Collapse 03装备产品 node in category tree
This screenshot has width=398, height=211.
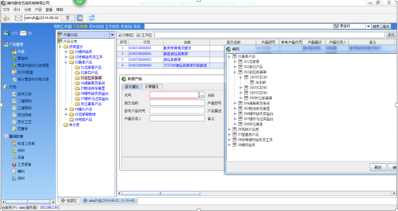click(66, 62)
